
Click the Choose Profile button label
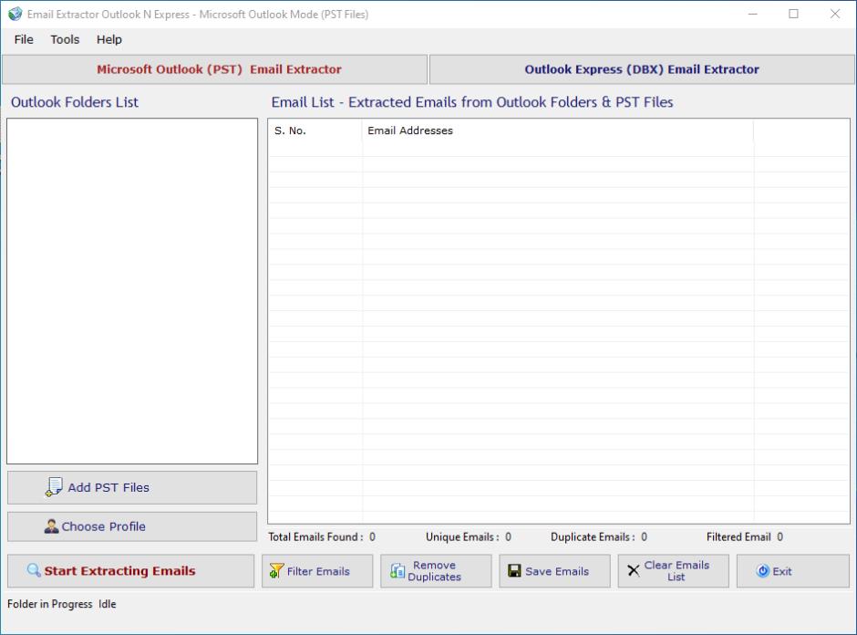103,526
